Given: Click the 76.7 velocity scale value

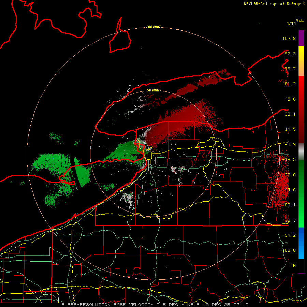Looking at the screenshot, I should [x=290, y=69].
